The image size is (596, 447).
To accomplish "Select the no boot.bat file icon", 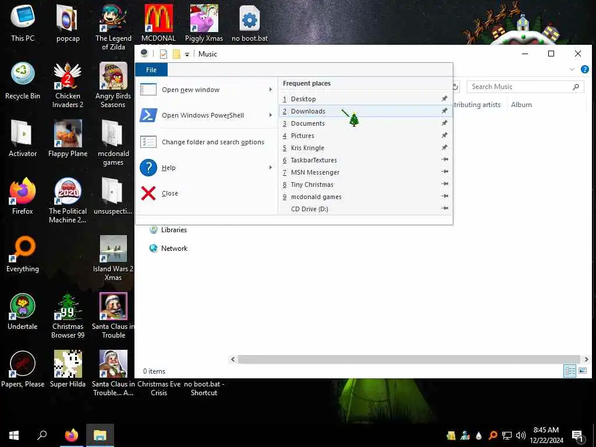I will point(250,23).
